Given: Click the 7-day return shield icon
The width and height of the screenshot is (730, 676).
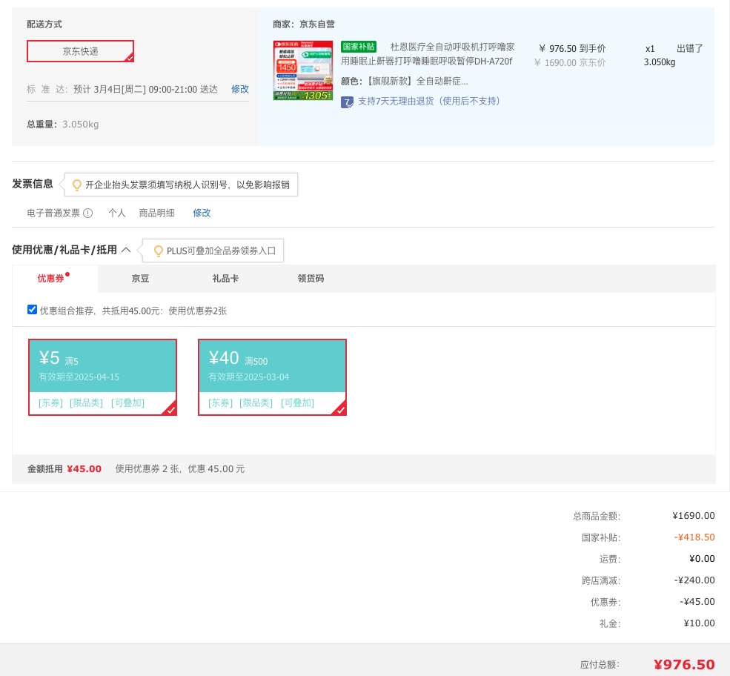Looking at the screenshot, I should pyautogui.click(x=347, y=102).
